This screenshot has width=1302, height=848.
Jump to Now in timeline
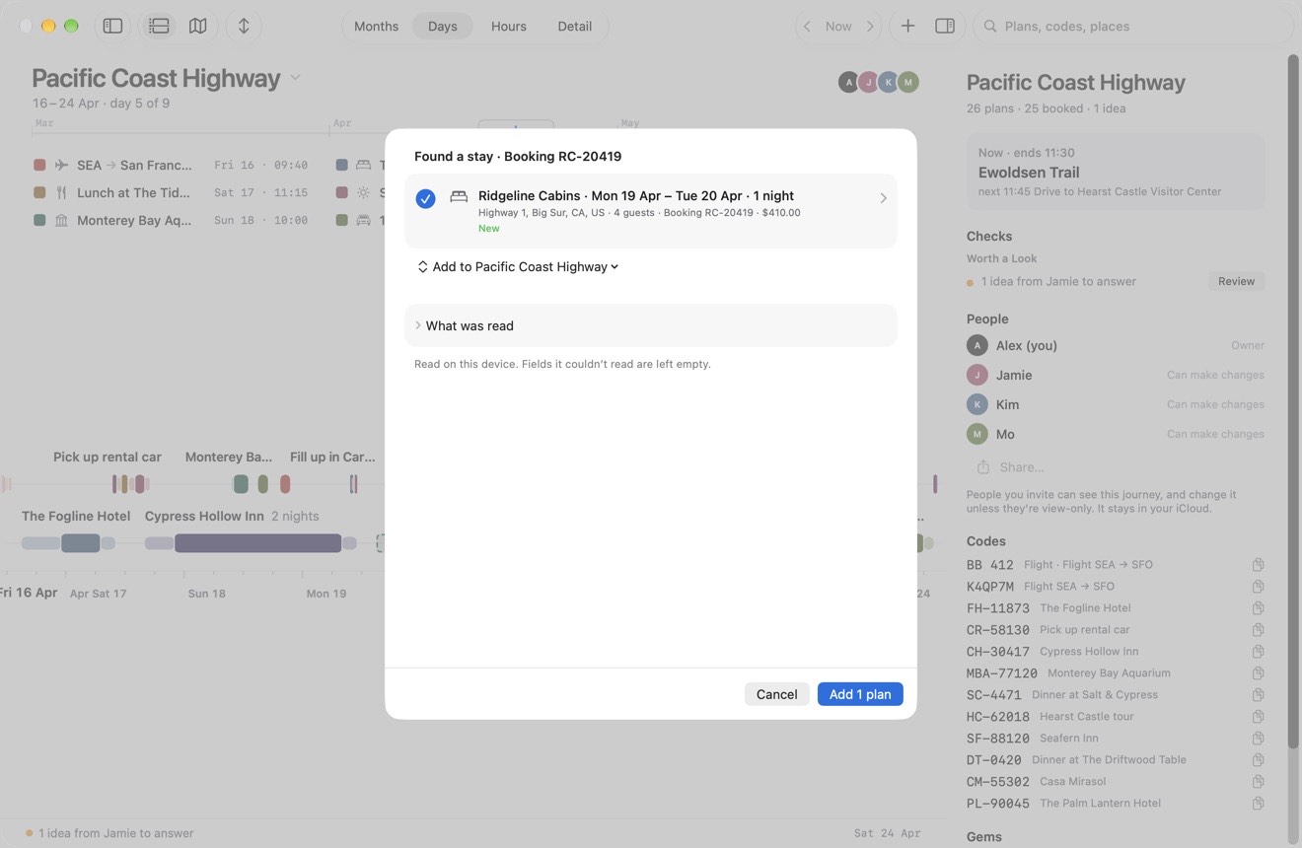(x=838, y=26)
